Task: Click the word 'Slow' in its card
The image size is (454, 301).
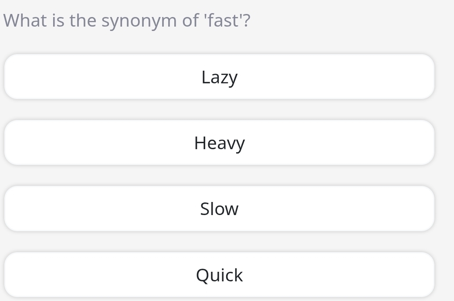Action: (x=219, y=209)
